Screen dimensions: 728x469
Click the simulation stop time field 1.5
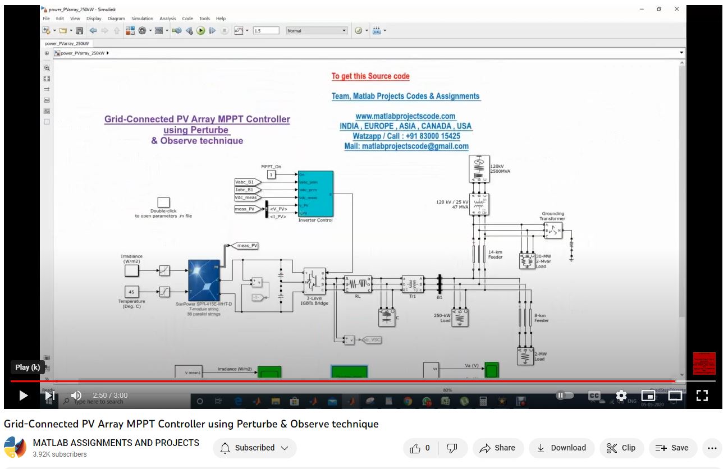click(x=266, y=30)
